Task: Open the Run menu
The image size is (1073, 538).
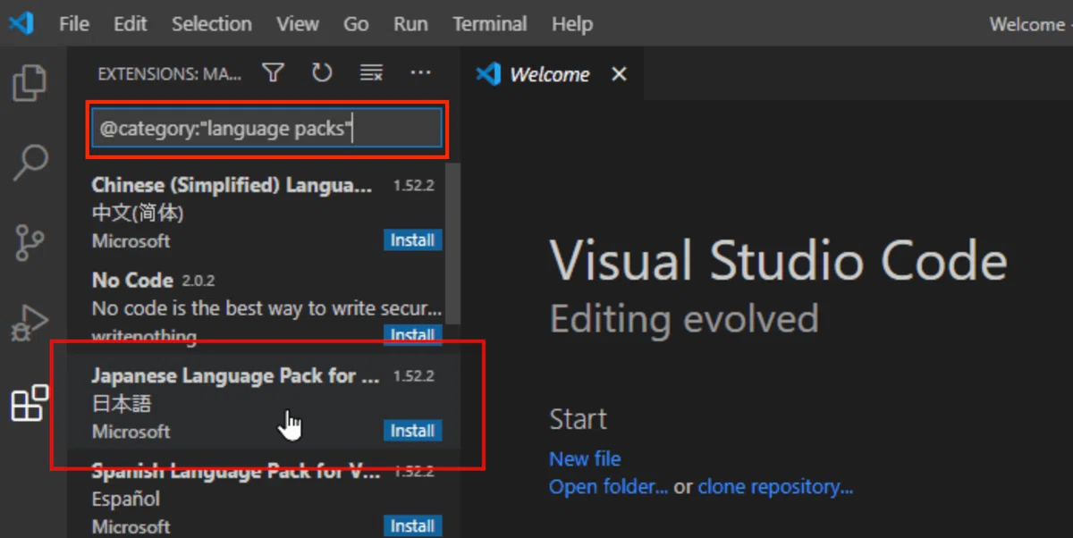Action: point(410,24)
